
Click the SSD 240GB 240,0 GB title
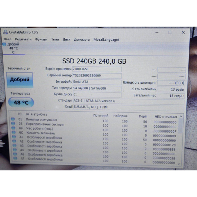94,61
